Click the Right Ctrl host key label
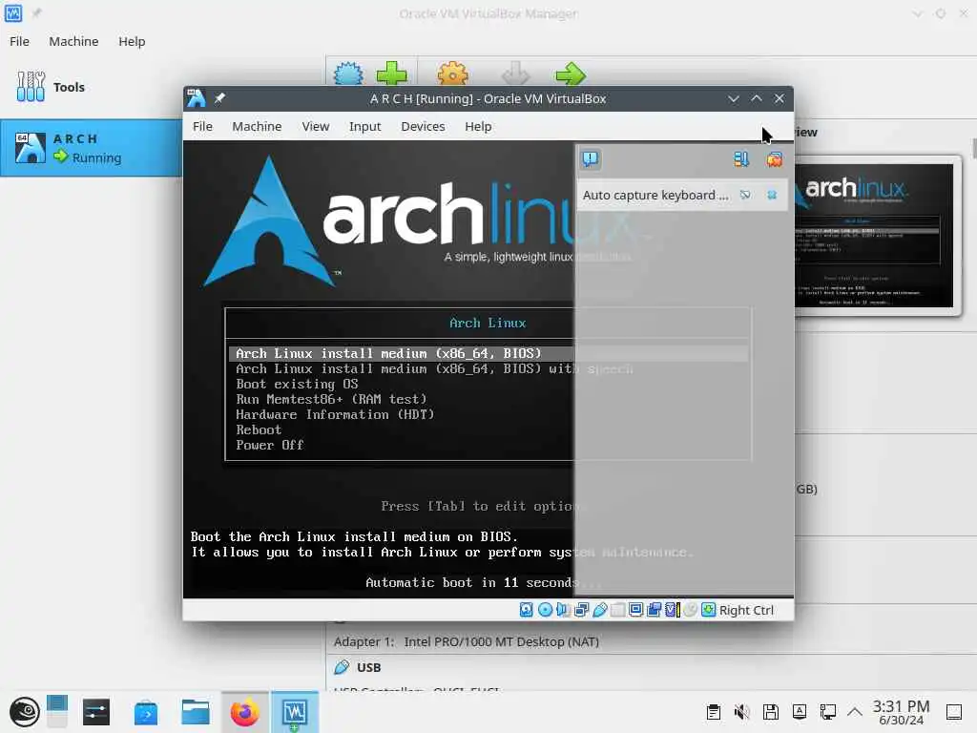 tap(746, 610)
